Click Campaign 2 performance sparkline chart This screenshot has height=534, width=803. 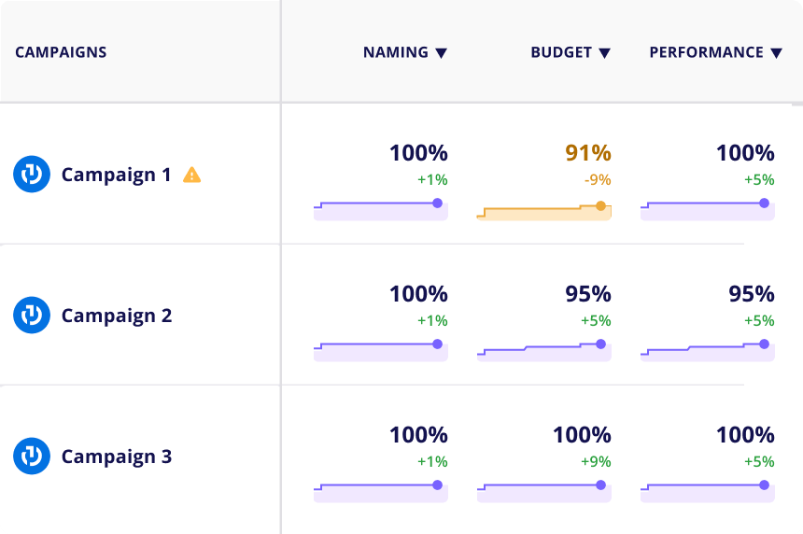click(706, 351)
